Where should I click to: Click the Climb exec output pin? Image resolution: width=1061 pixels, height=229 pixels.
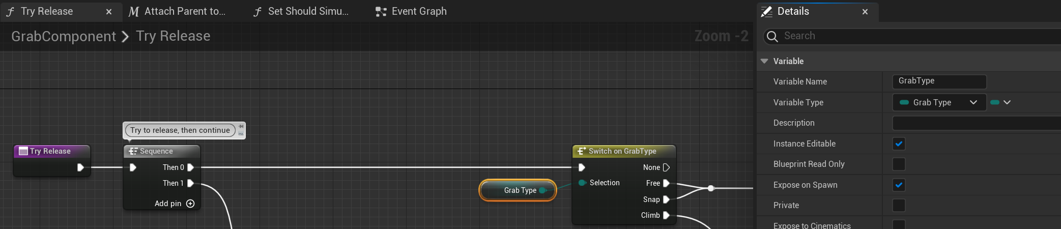666,215
